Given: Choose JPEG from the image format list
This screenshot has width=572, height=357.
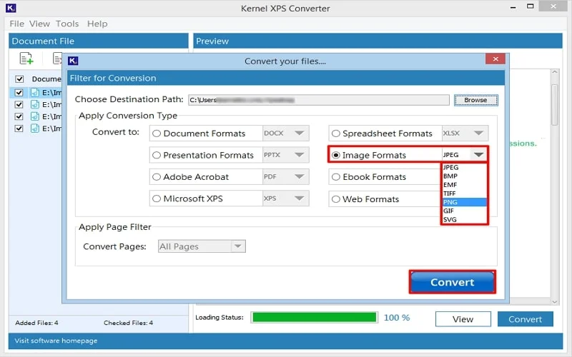Looking at the screenshot, I should pyautogui.click(x=464, y=167).
